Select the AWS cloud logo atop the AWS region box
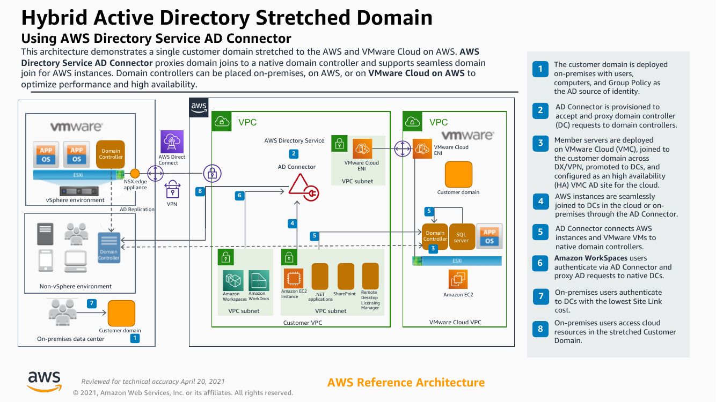Viewport: 716px width, 402px height. (199, 108)
